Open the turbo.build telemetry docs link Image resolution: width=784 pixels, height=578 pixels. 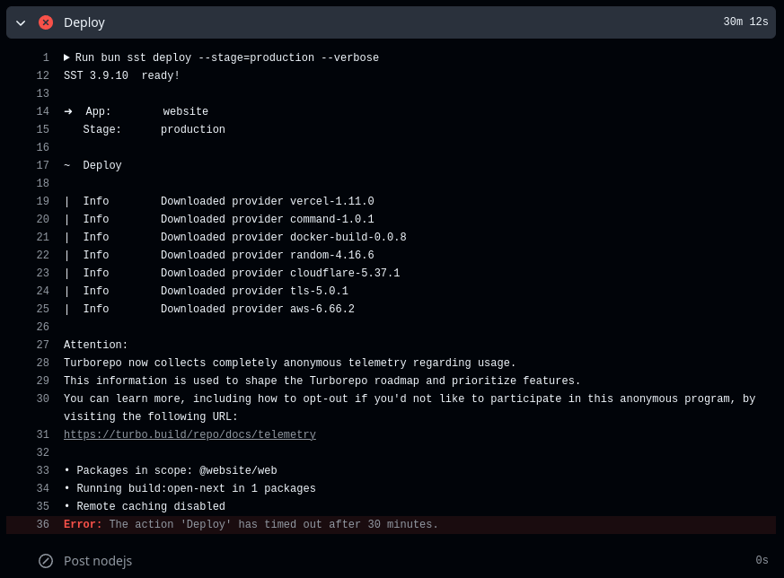189,435
